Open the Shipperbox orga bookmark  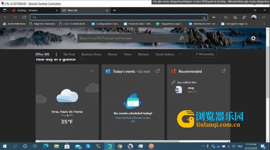170,24
